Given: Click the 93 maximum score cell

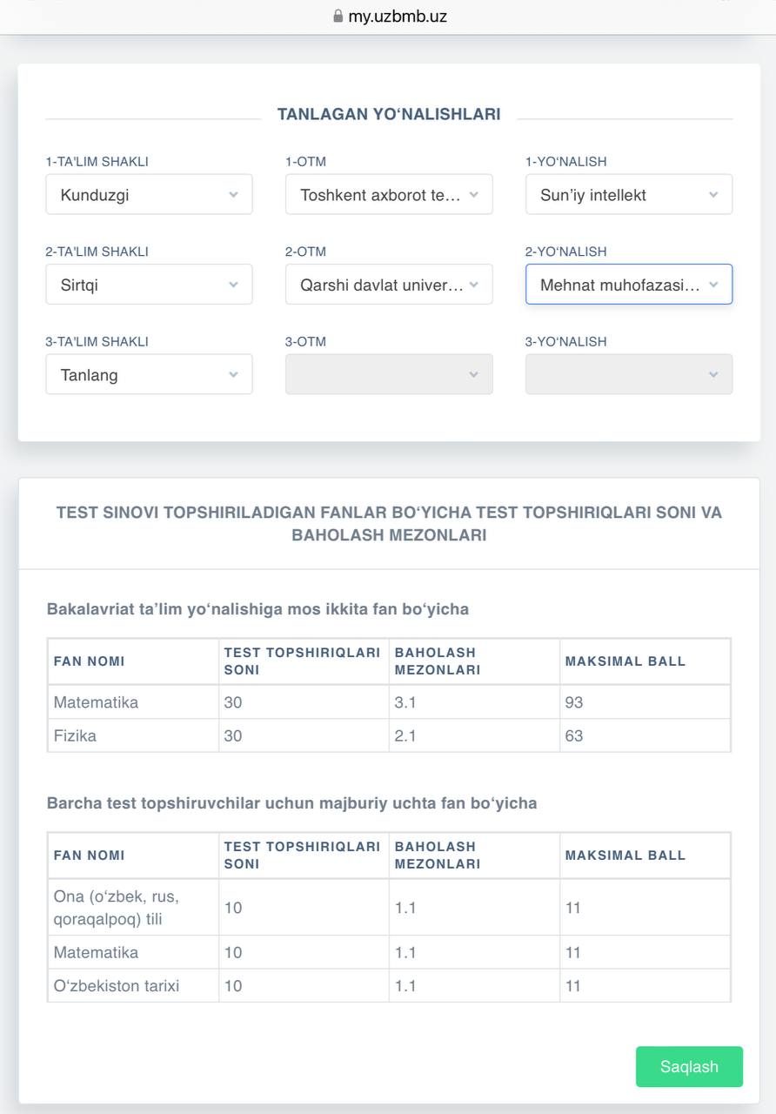Looking at the screenshot, I should [573, 702].
